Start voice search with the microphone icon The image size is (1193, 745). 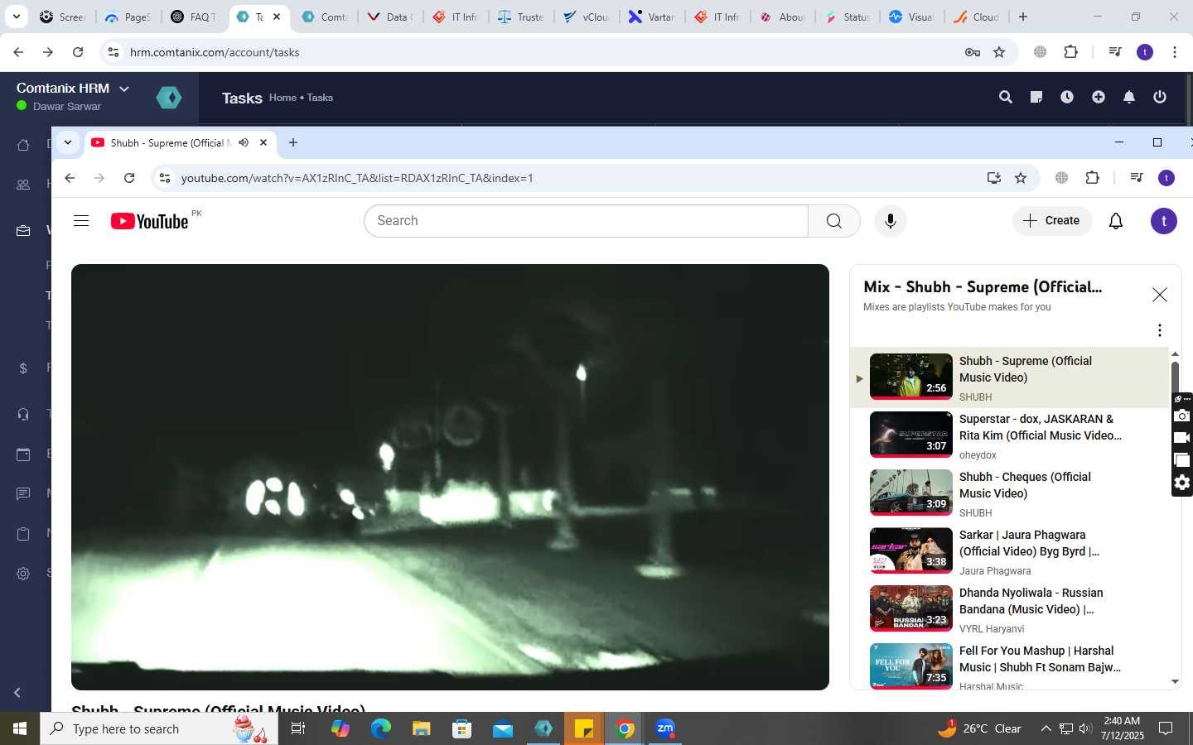[x=891, y=221]
